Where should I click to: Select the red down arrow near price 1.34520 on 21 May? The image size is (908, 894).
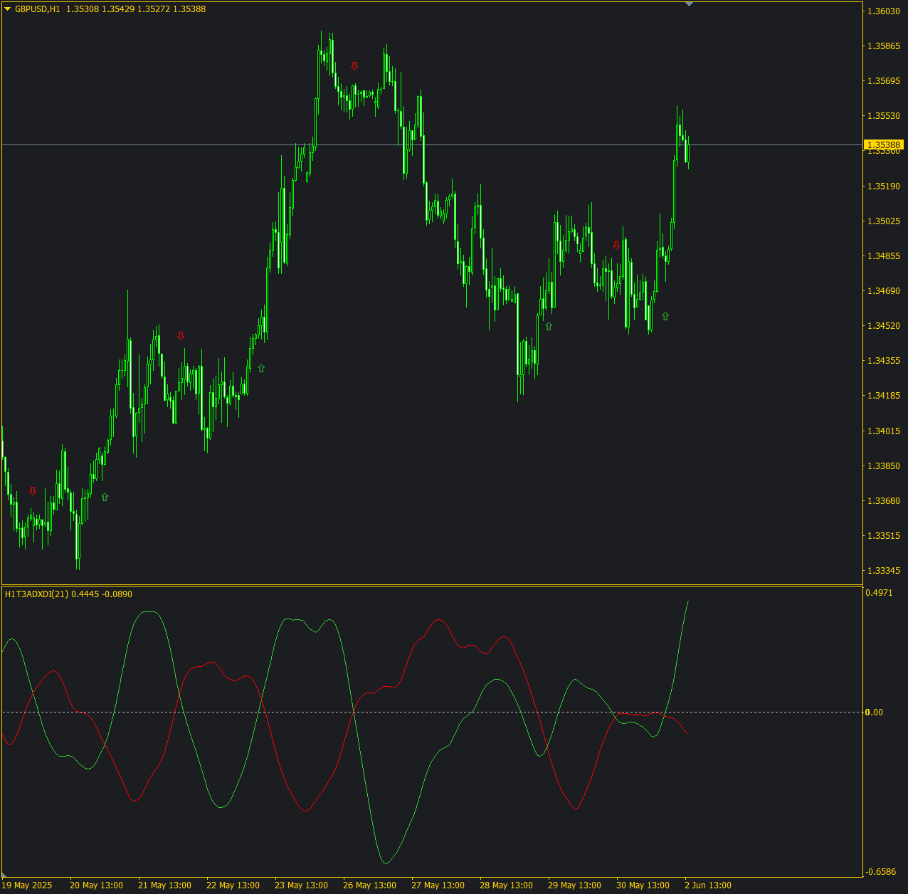point(181,335)
